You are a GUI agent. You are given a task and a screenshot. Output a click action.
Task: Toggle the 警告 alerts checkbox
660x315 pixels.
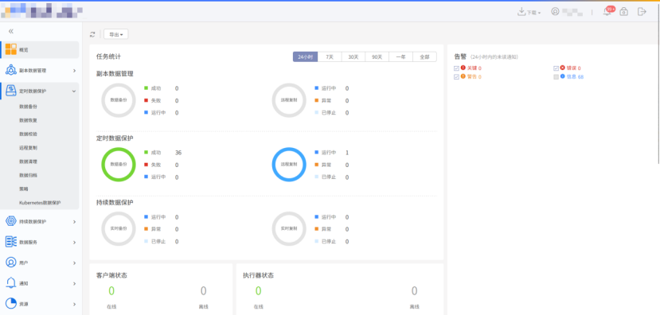456,77
